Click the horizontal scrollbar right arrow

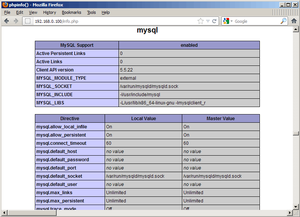click(290, 213)
